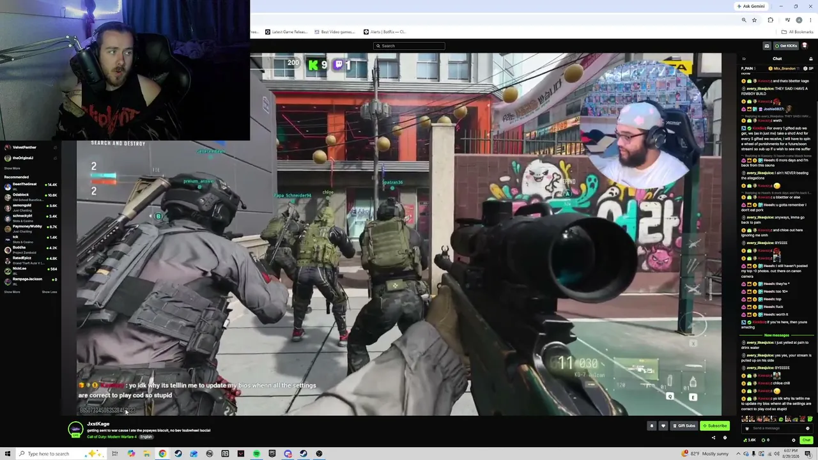Viewport: 818px width, 460px height.
Task: Open chat settings gear icon
Action: tap(794, 440)
